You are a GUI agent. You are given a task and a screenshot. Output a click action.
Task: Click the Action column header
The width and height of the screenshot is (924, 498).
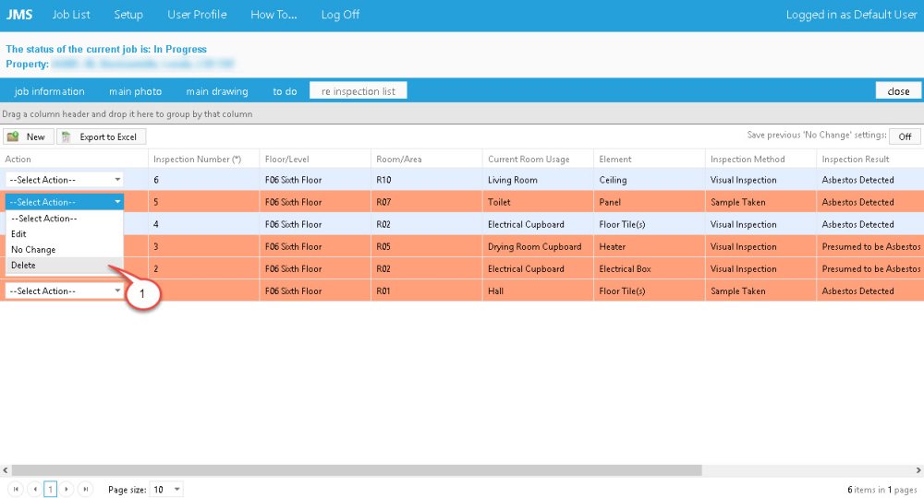(18, 160)
